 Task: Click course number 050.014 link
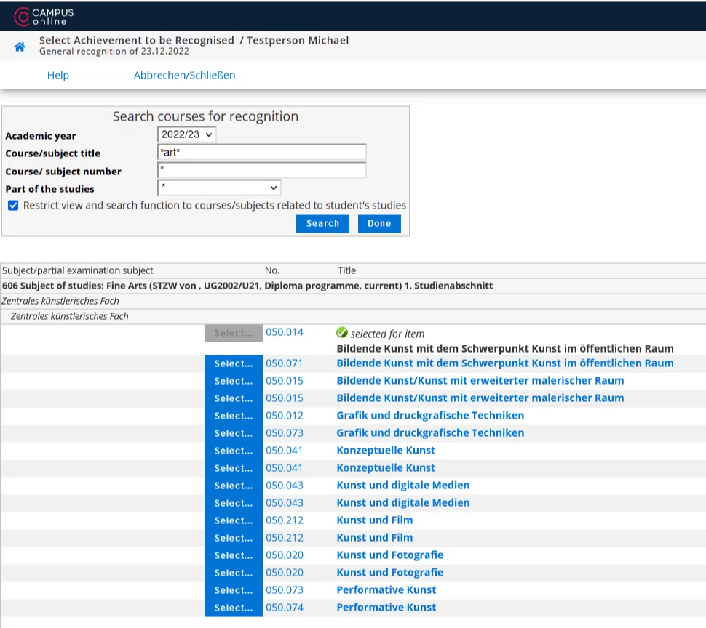[284, 332]
